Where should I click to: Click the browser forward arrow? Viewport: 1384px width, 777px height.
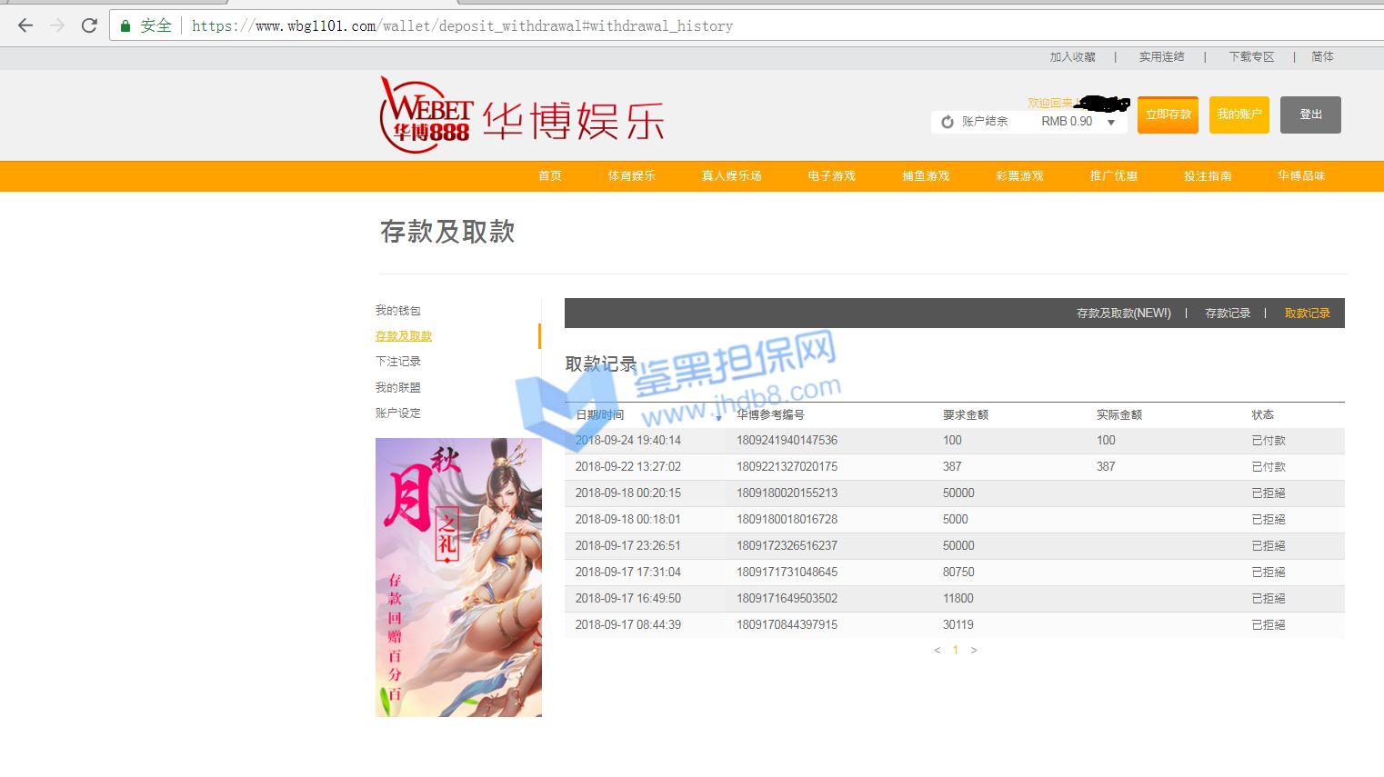tap(57, 25)
